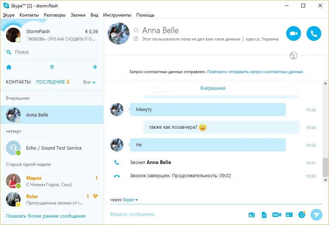Open the Контакты menu
Image resolution: width=329 pixels, height=225 pixels.
pyautogui.click(x=29, y=15)
